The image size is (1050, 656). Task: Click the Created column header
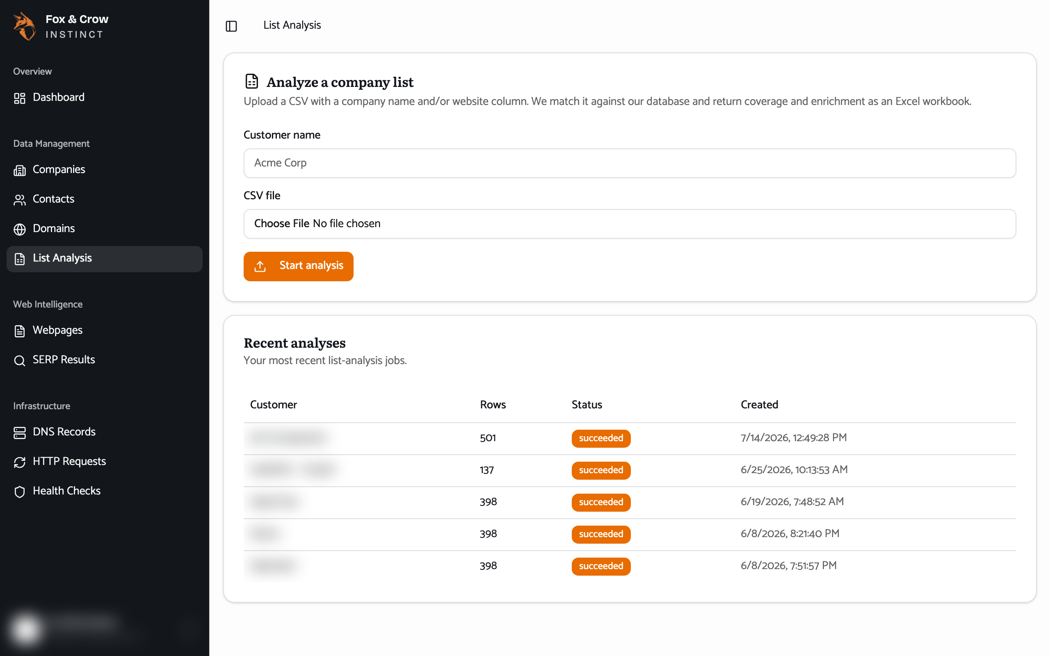pyautogui.click(x=759, y=405)
